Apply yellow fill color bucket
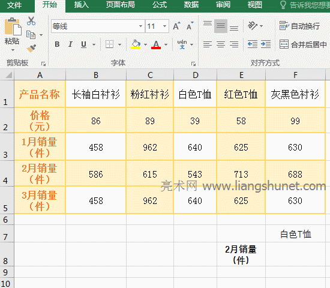The height and width of the screenshot is (288, 330). (136, 44)
